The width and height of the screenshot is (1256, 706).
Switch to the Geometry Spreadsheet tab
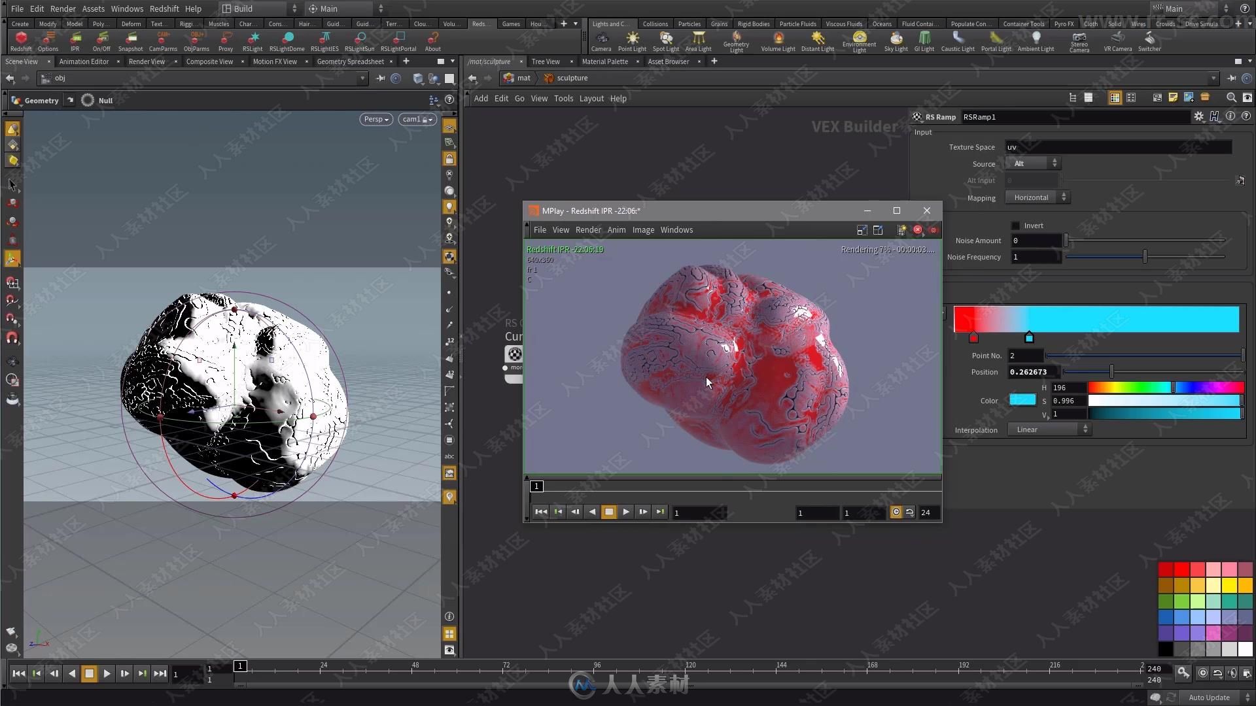[350, 61]
